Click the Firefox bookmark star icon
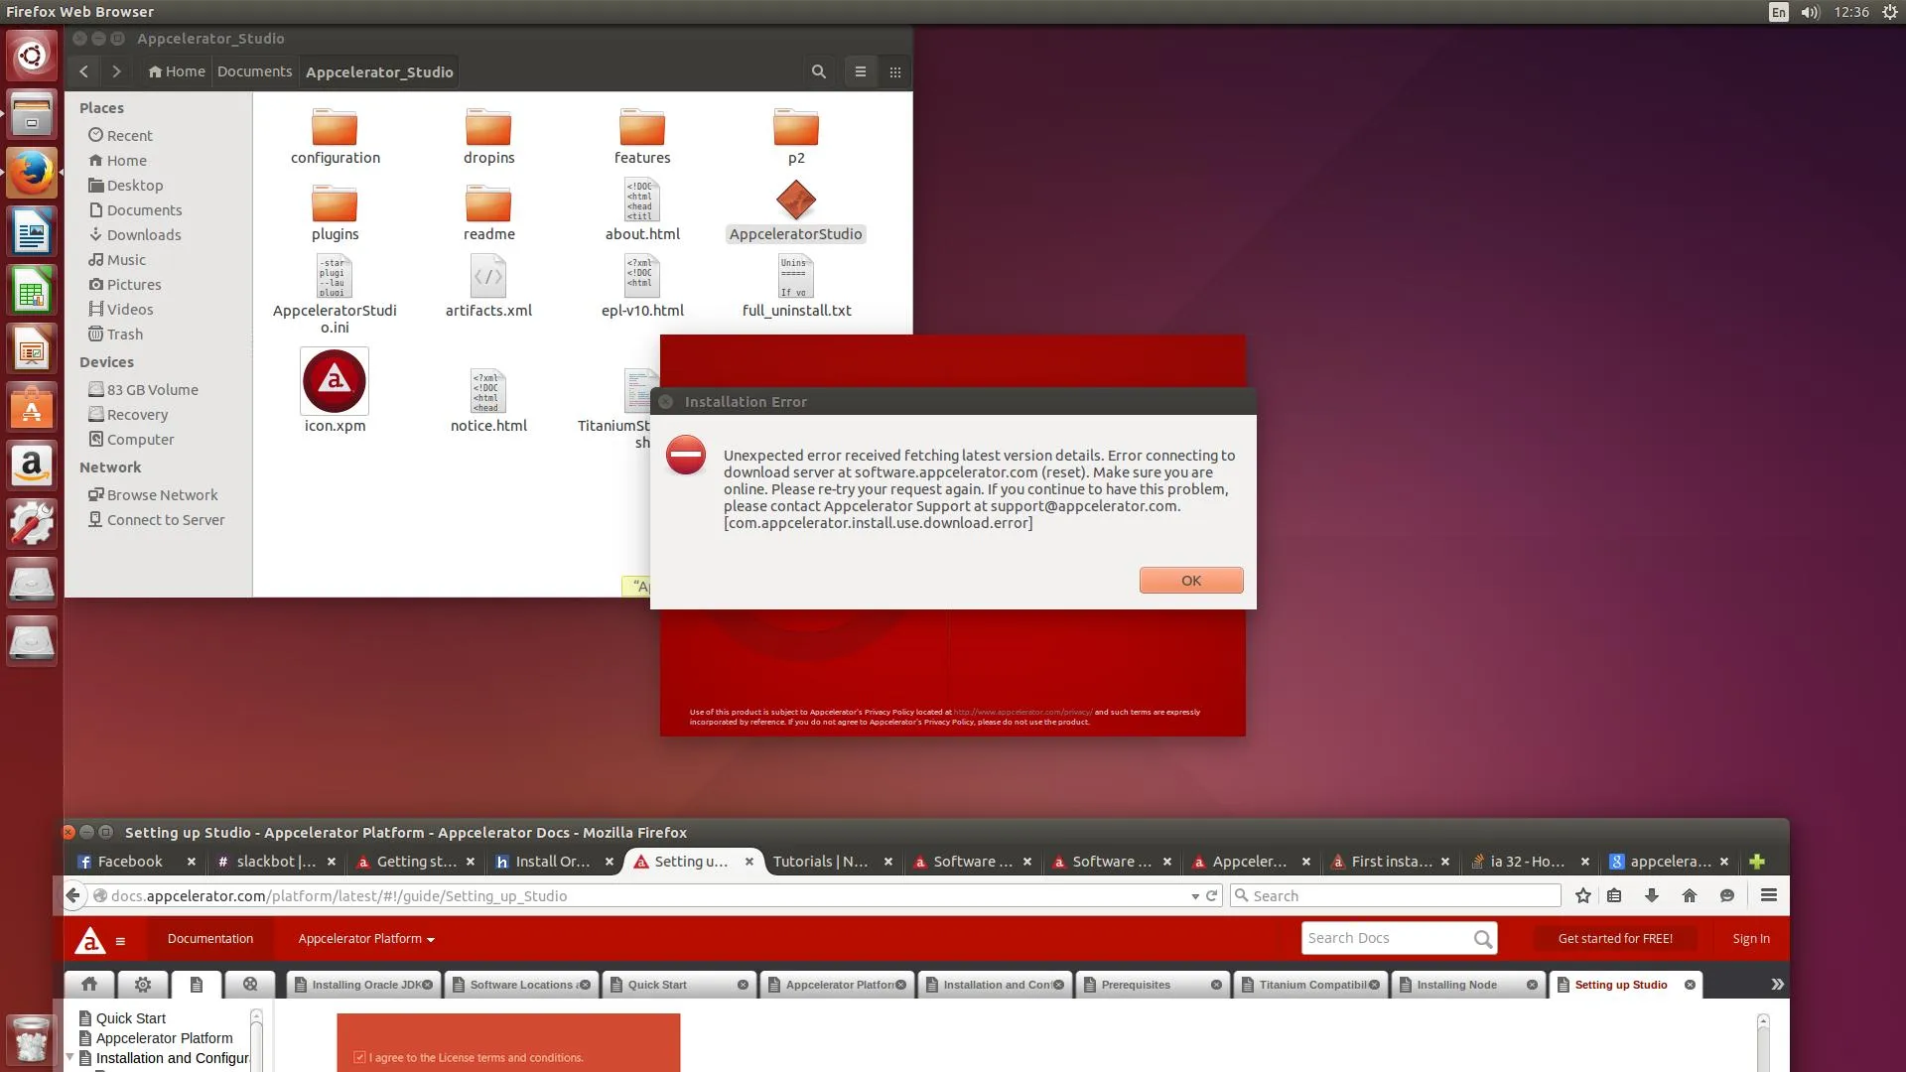 point(1583,895)
